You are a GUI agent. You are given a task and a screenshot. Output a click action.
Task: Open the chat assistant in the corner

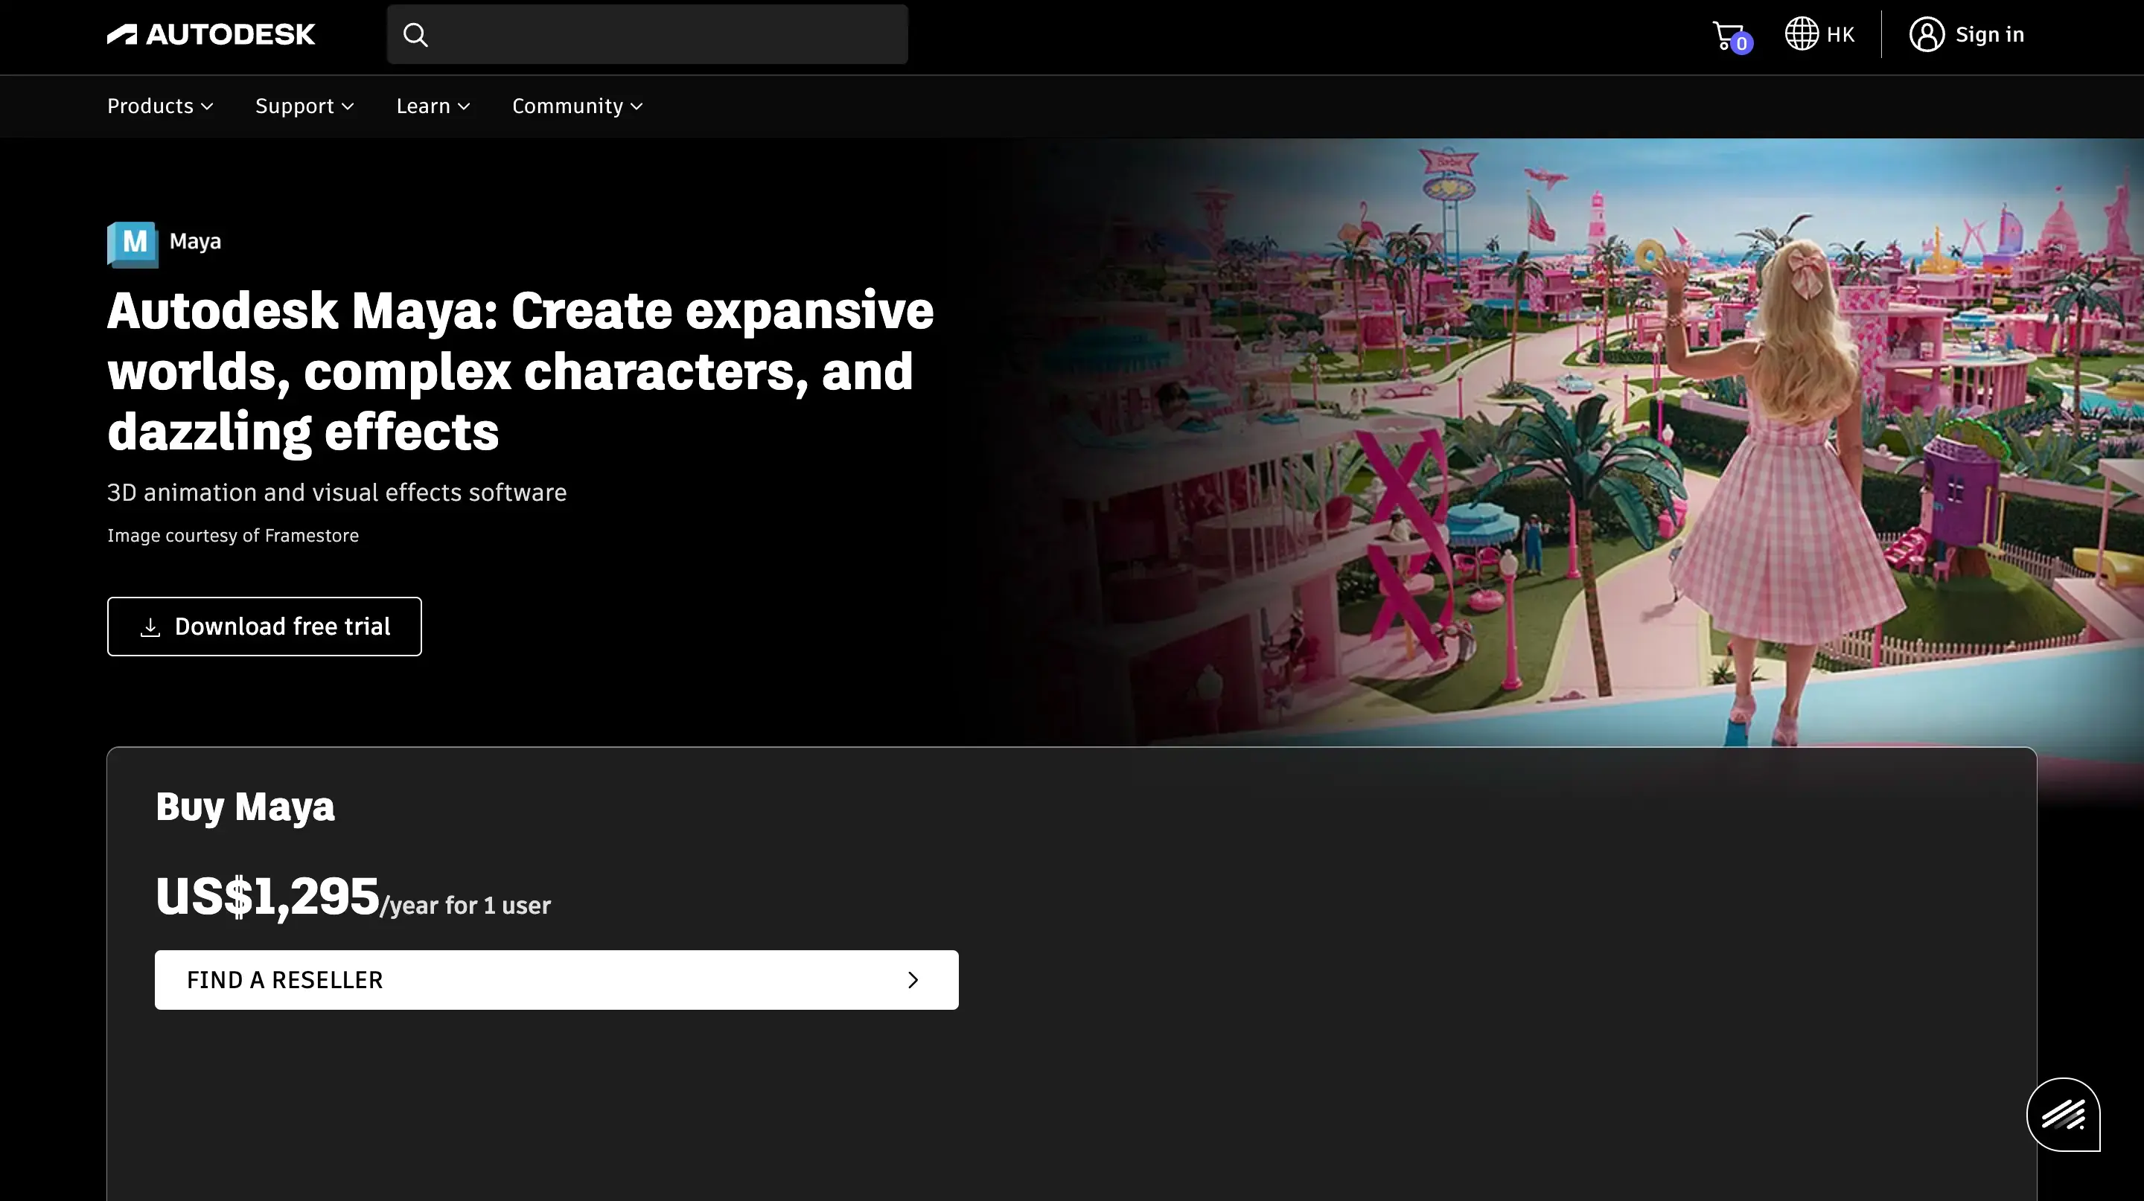tap(2065, 1115)
